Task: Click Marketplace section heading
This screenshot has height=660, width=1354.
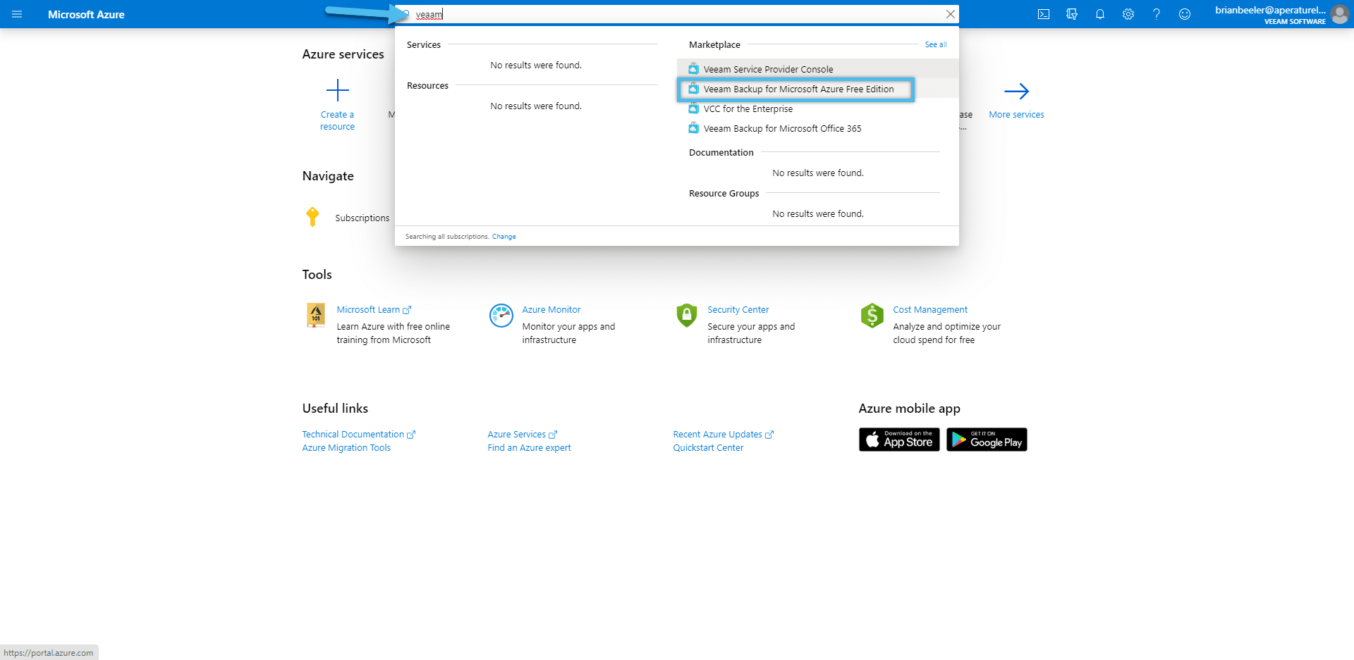Action: tap(714, 44)
